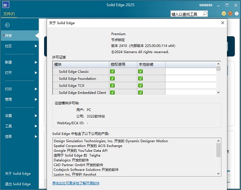Image resolution: width=241 pixels, height=190 pixels.
Task: Expand the 社区 submenu arrow
Action: tap(36, 46)
